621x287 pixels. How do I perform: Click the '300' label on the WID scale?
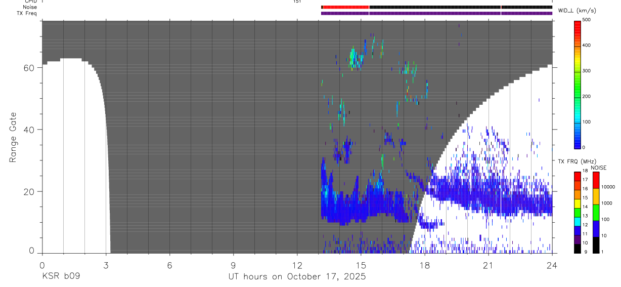point(587,71)
